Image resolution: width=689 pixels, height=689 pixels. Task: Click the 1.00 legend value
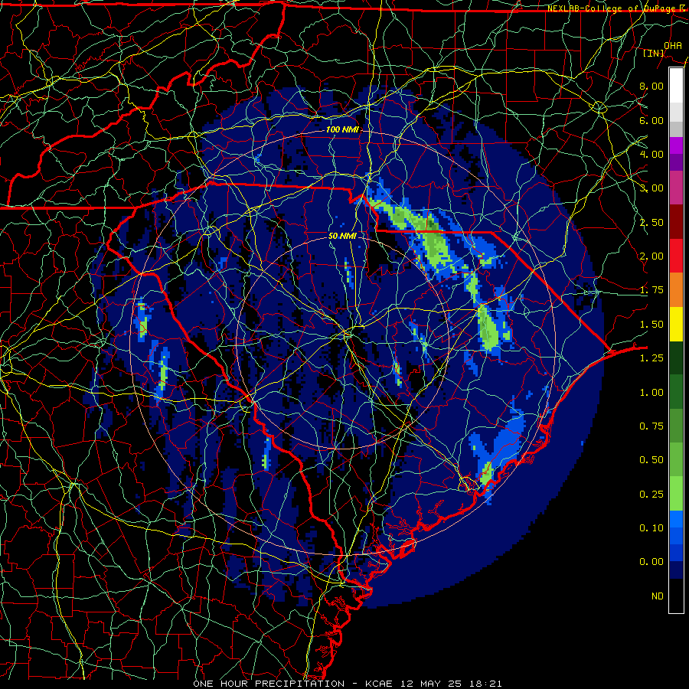tap(651, 393)
